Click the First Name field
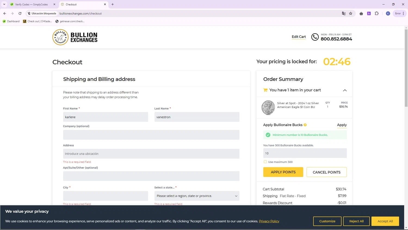 tap(106, 117)
